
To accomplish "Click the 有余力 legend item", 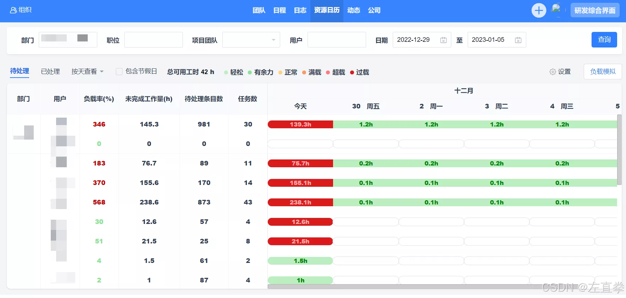I will 261,72.
